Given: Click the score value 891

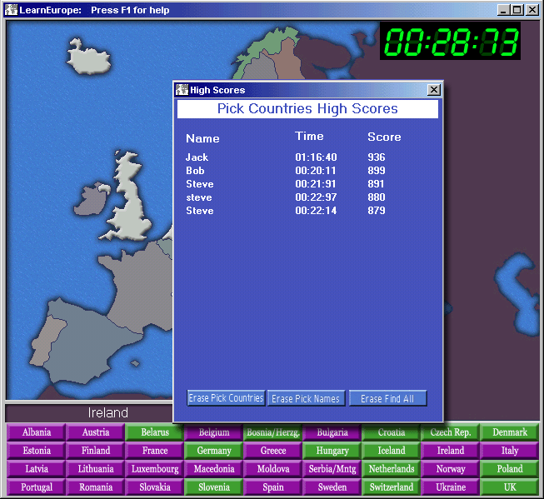Looking at the screenshot, I should (x=376, y=184).
